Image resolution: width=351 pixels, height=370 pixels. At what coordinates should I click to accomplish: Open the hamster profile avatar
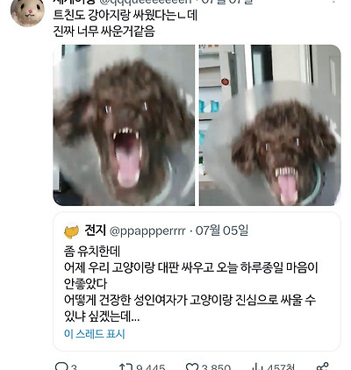(x=27, y=11)
